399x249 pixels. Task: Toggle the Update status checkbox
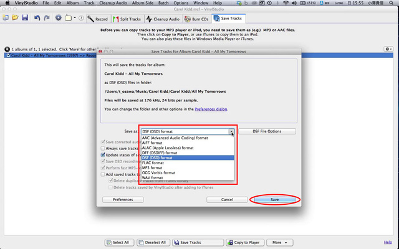coord(103,155)
